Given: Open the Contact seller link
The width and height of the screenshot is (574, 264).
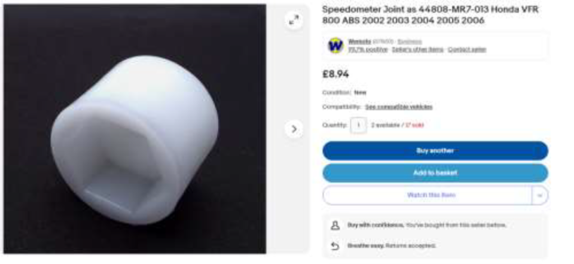Looking at the screenshot, I should coord(467,50).
